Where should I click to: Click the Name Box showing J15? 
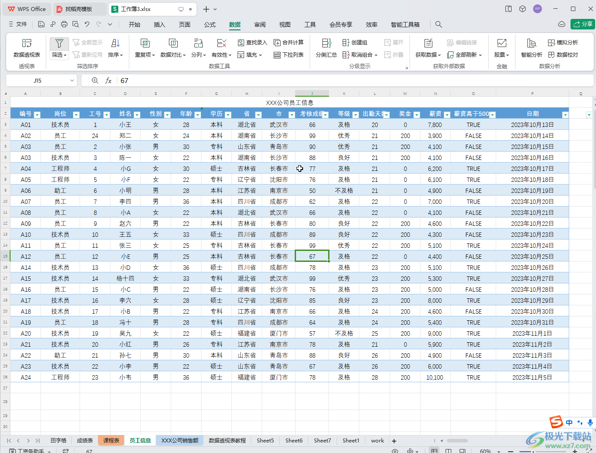pyautogui.click(x=37, y=80)
